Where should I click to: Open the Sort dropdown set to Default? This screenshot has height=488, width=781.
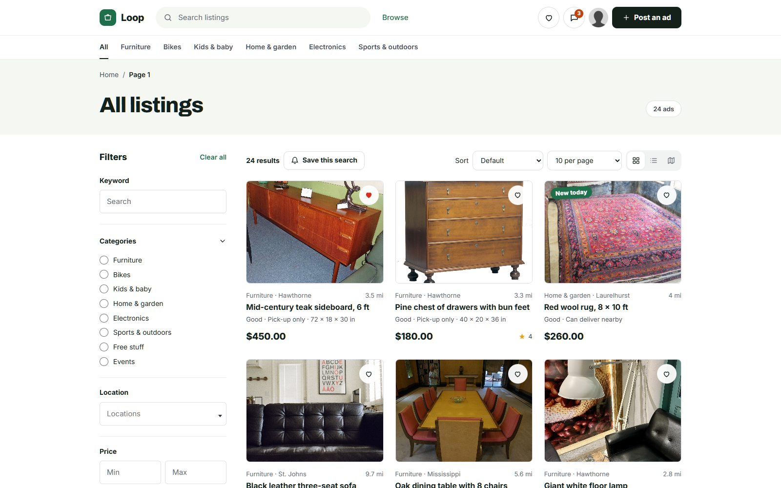coord(508,161)
